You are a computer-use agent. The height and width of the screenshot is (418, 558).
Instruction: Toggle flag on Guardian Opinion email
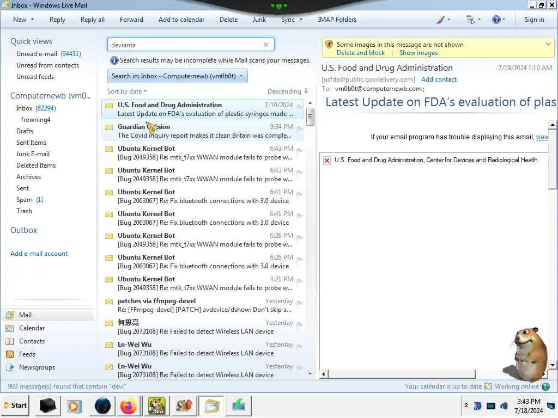(x=299, y=128)
